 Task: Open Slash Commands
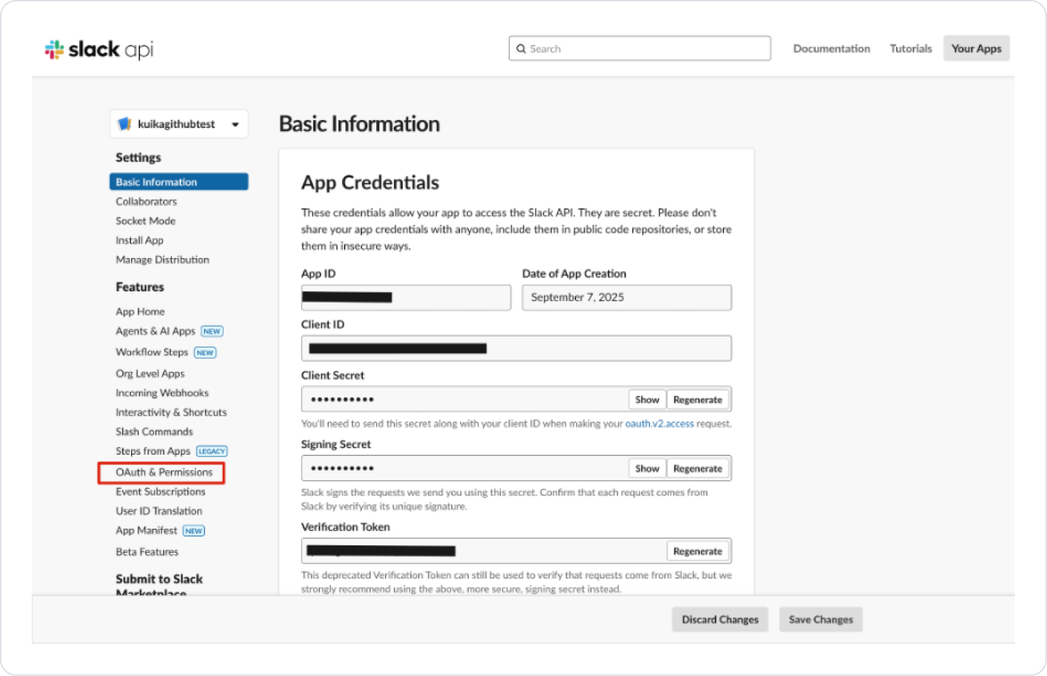[x=154, y=432]
